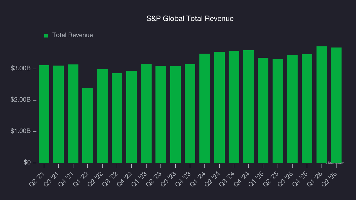Select the Q1 '24 revenue bar

(x=205, y=108)
